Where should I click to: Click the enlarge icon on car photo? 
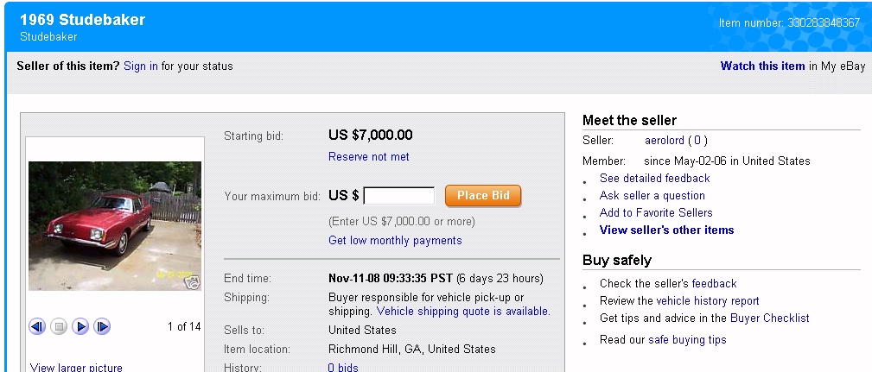[193, 283]
